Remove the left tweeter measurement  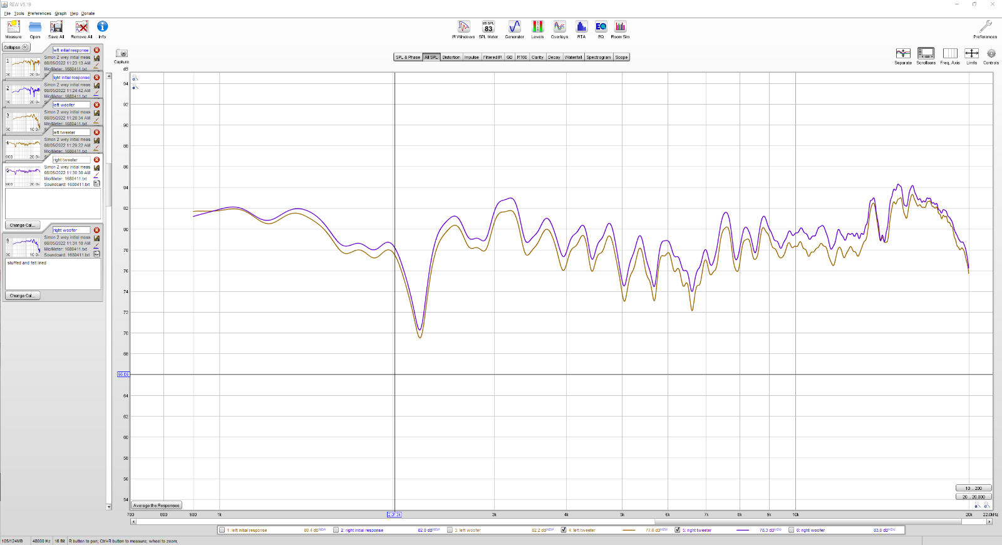pos(97,133)
